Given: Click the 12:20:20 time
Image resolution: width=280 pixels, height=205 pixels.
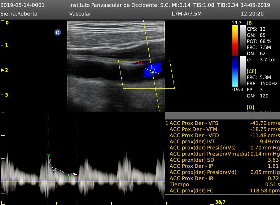Looking at the screenshot, I should pos(252,14).
